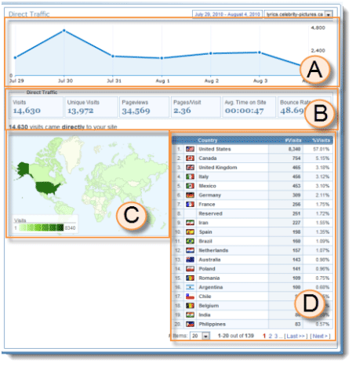
Task: Click the Romania flag icon
Action: (x=190, y=278)
